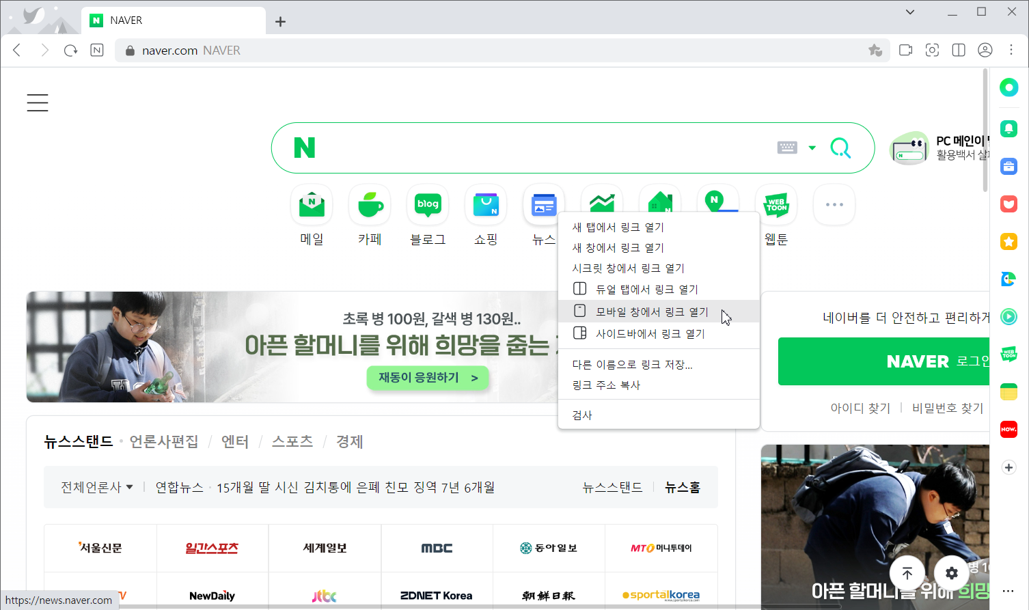Open the browser three-dot menu
The width and height of the screenshot is (1029, 610).
click(1011, 50)
